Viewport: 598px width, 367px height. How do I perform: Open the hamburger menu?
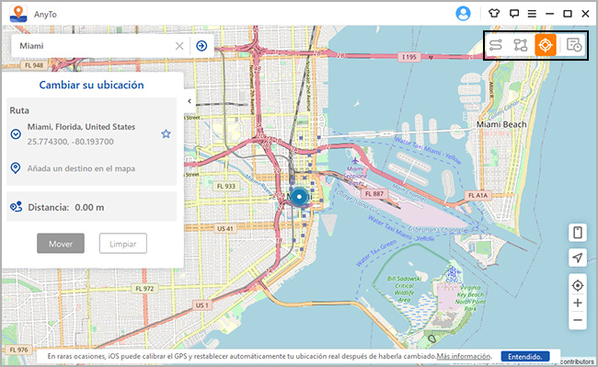pos(532,14)
